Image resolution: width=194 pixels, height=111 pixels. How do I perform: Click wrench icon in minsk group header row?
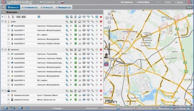pyautogui.click(x=92, y=91)
